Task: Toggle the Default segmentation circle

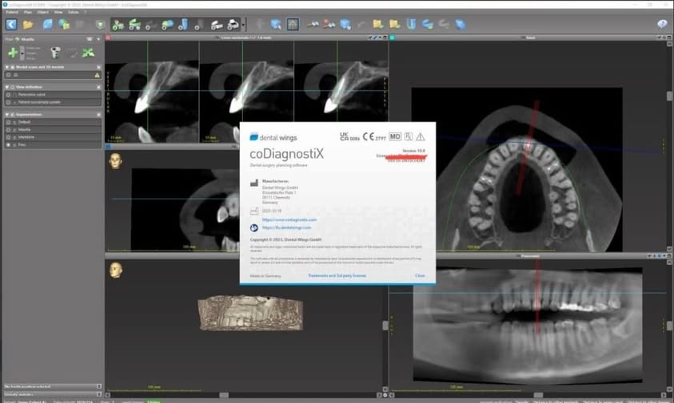Action: pyautogui.click(x=8, y=122)
